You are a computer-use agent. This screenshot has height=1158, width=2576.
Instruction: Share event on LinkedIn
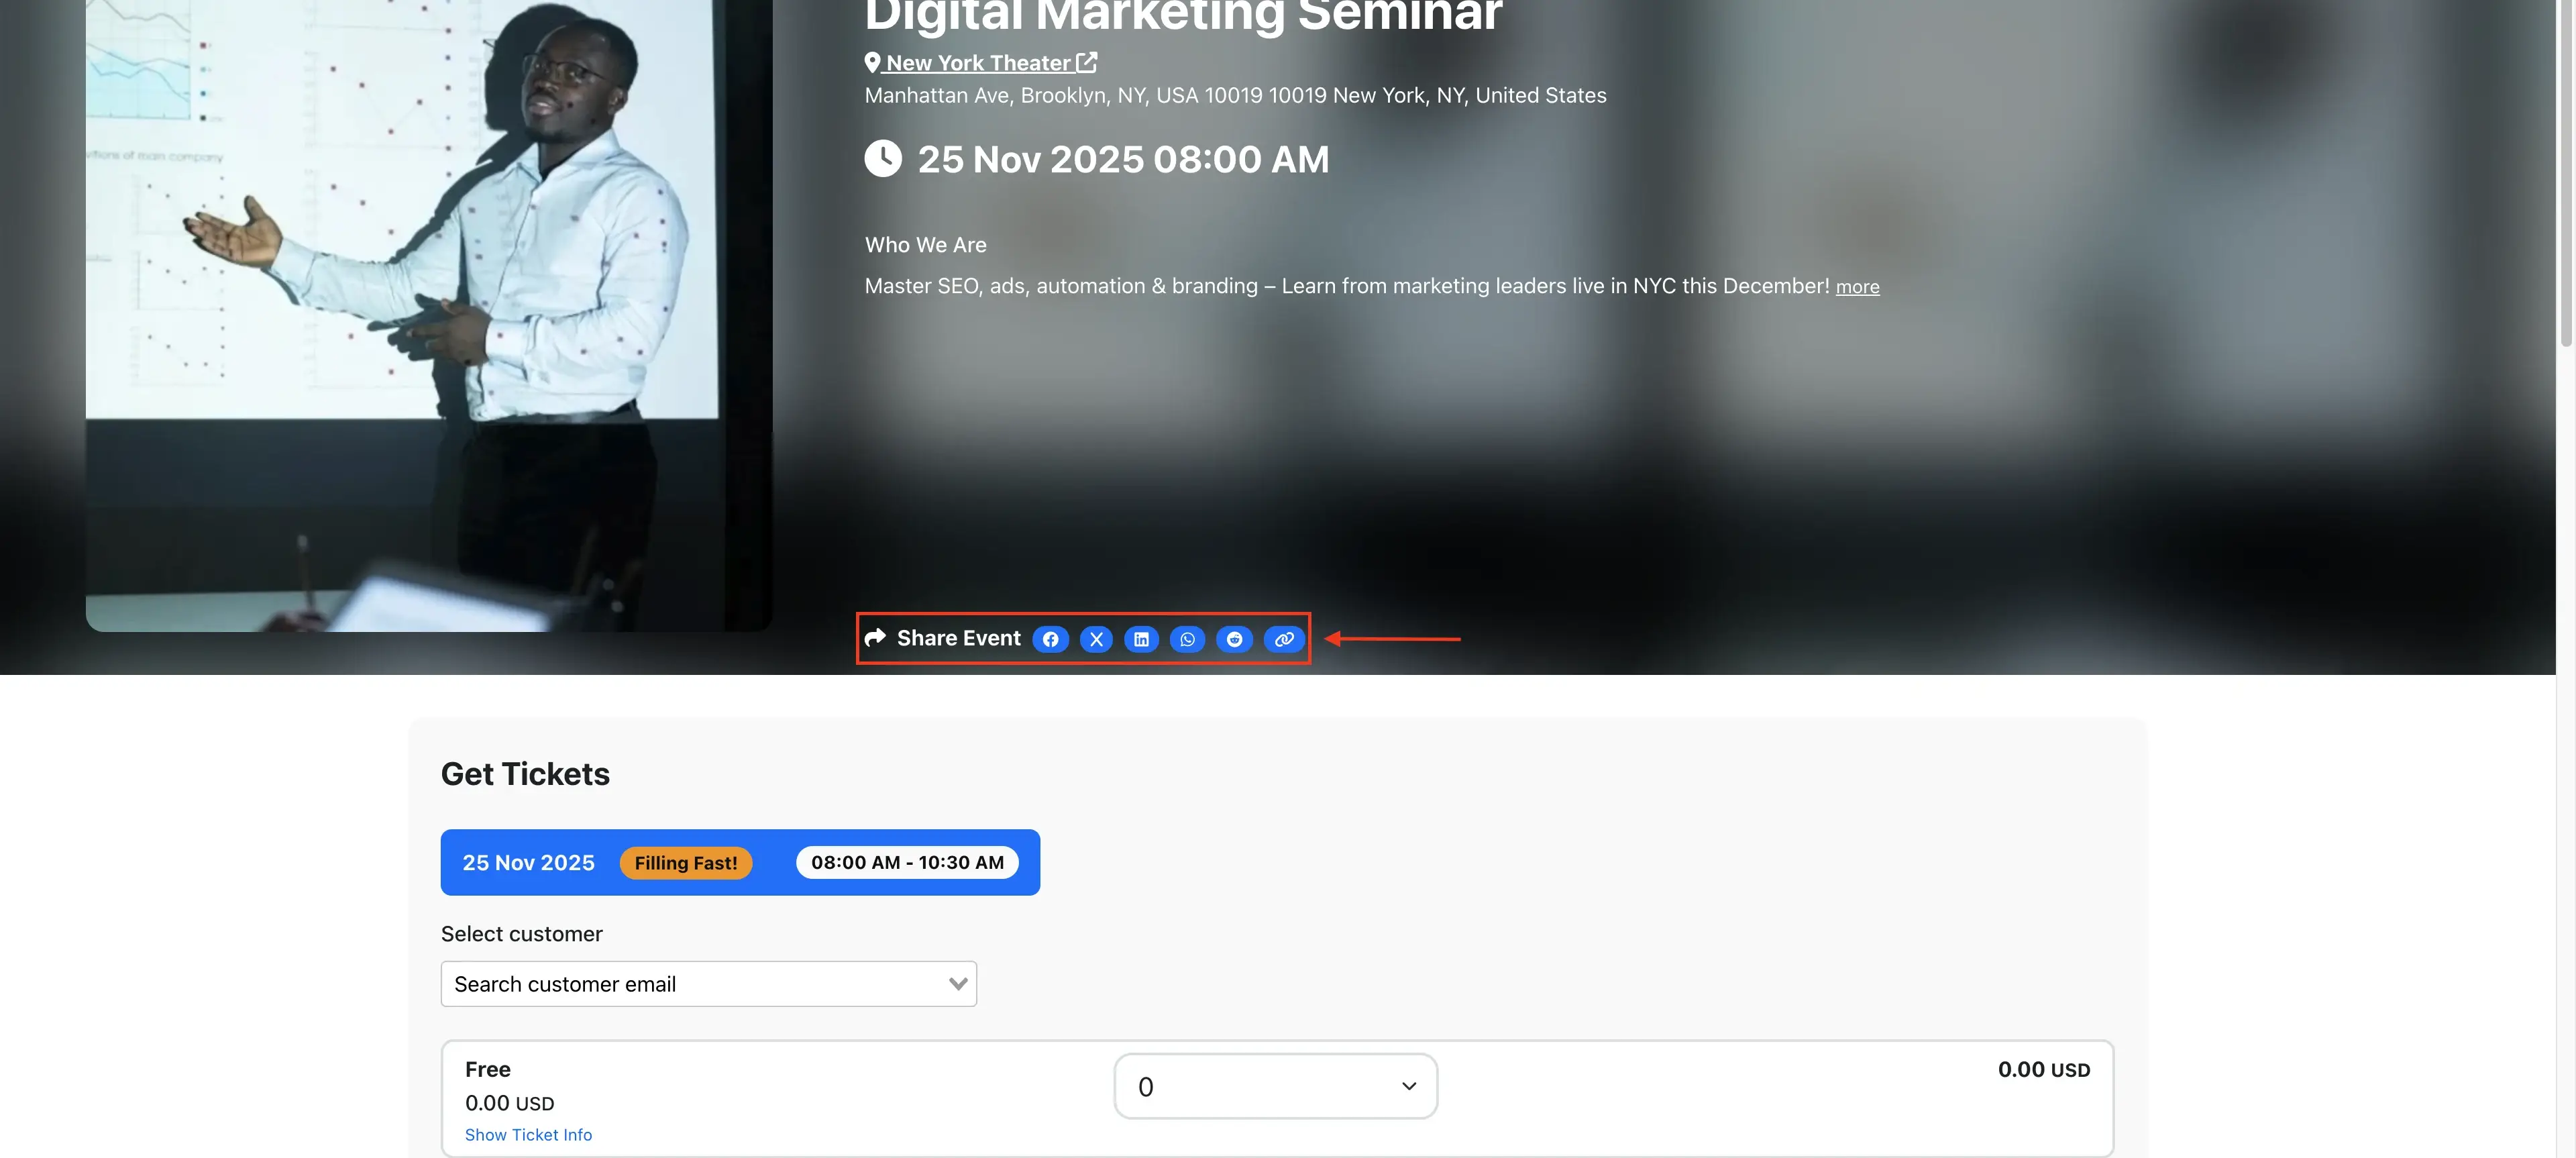point(1141,639)
